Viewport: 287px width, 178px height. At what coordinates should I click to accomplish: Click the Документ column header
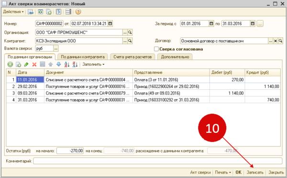(88, 72)
